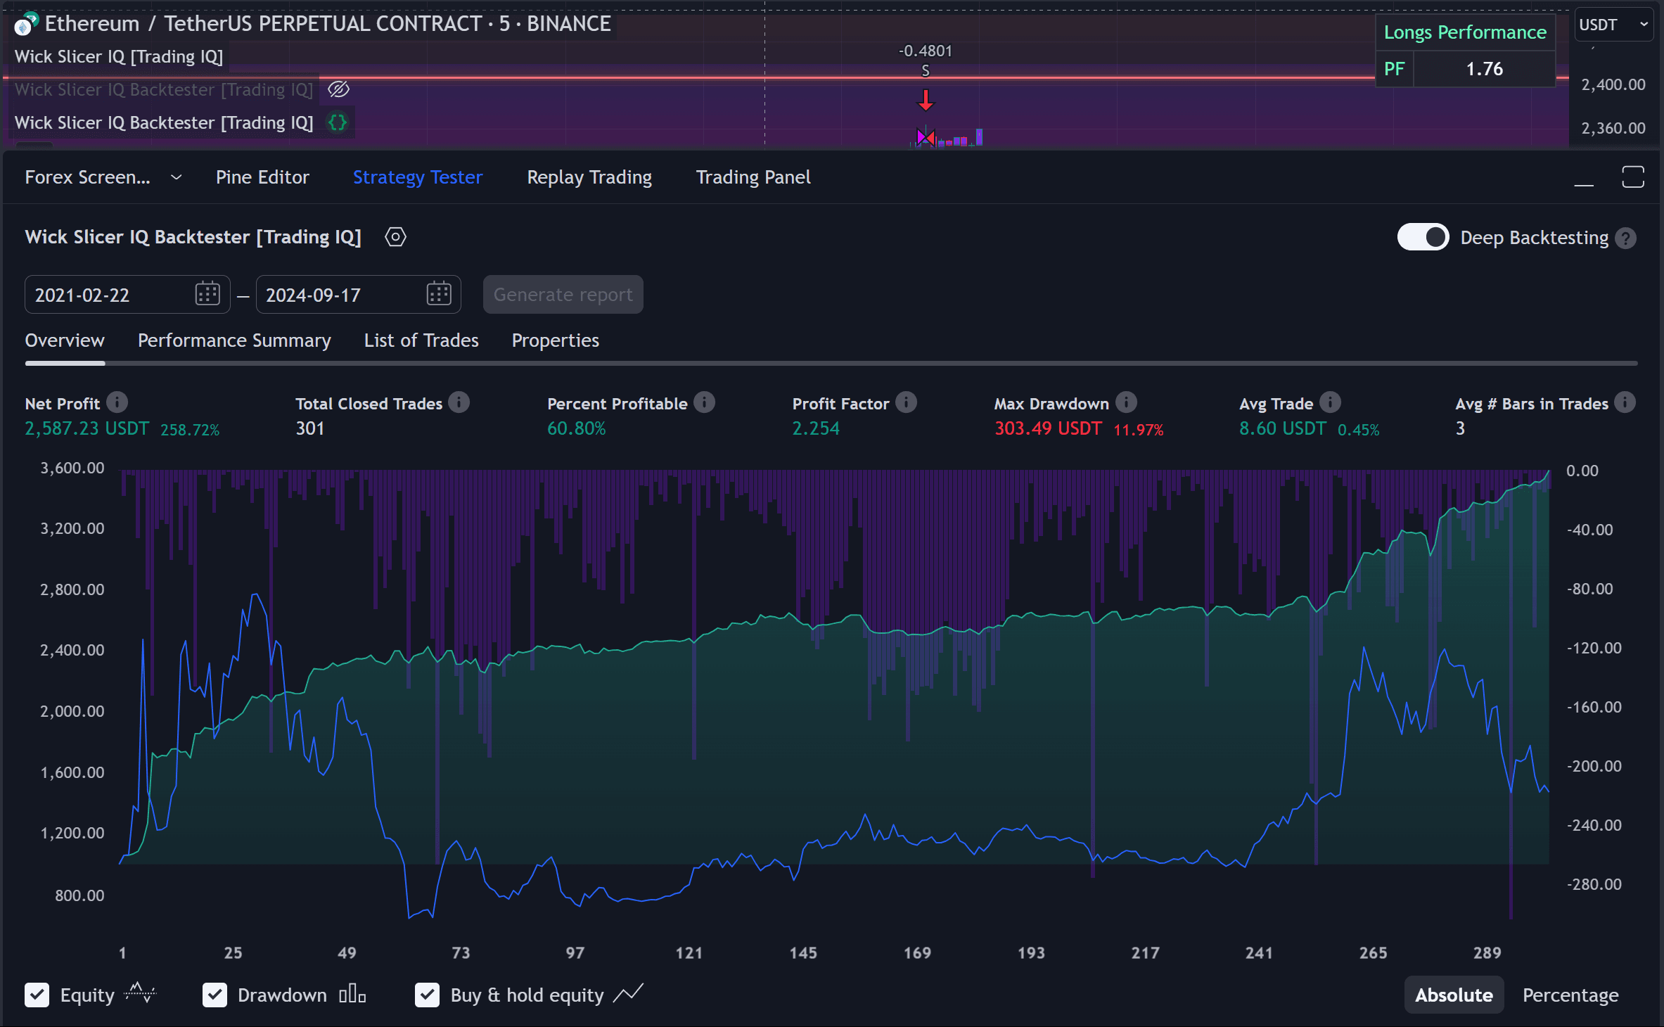Click the 3,600.00 equity axis label
This screenshot has width=1664, height=1027.
click(72, 468)
